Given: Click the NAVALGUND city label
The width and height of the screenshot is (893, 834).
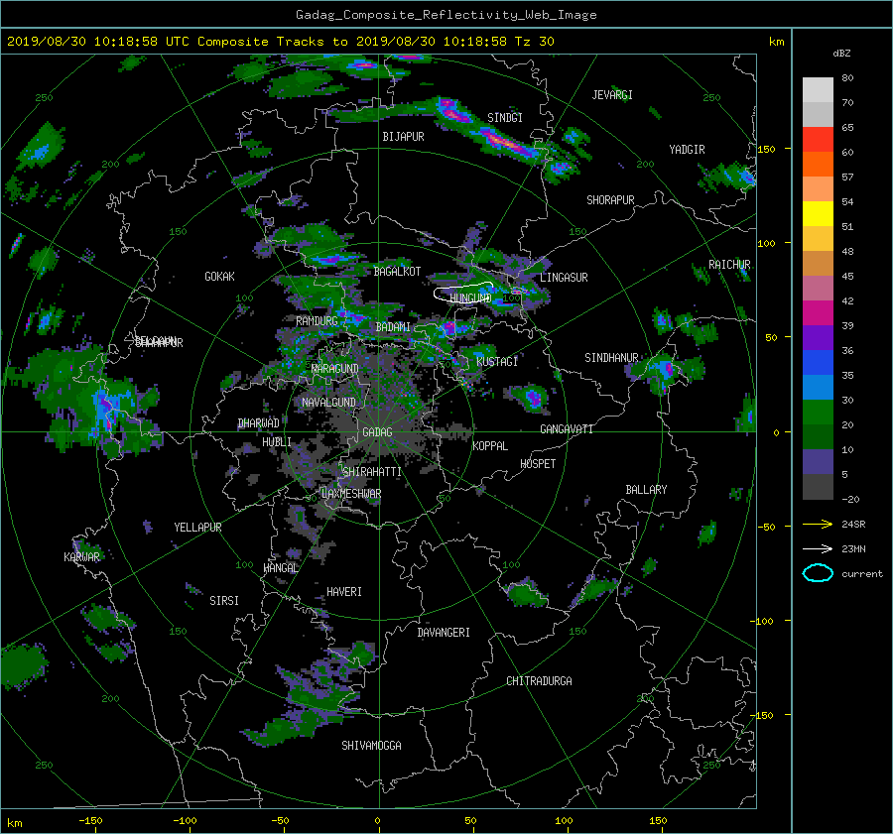Looking at the screenshot, I should [328, 403].
